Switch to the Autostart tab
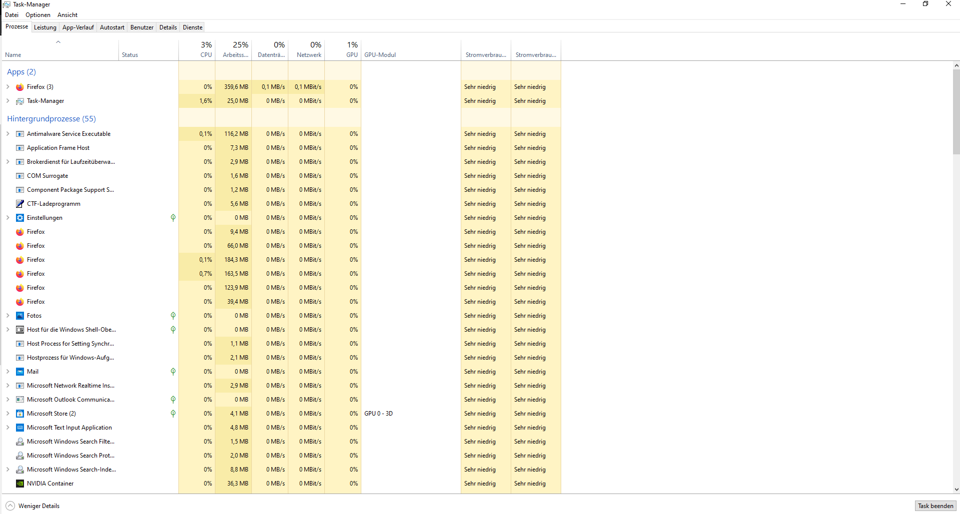960x514 pixels. coord(111,27)
